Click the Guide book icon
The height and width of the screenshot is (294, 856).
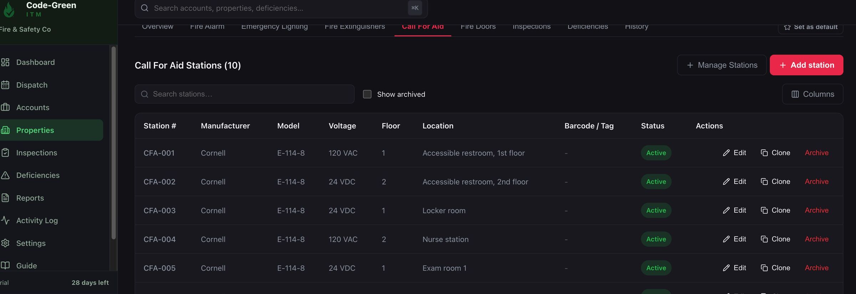coord(5,265)
